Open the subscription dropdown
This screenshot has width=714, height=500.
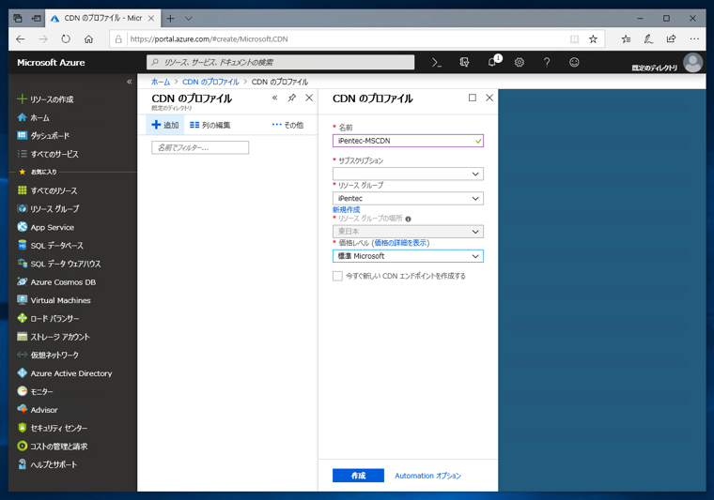[x=408, y=174]
